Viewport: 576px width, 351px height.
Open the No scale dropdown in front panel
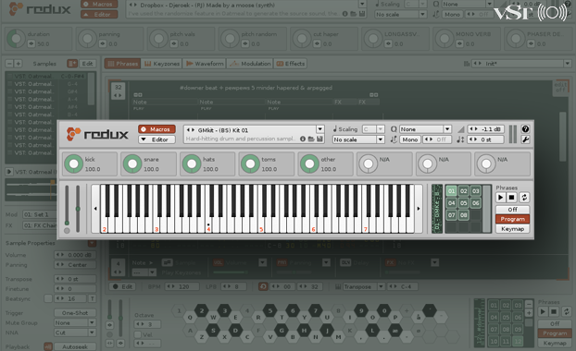[358, 139]
